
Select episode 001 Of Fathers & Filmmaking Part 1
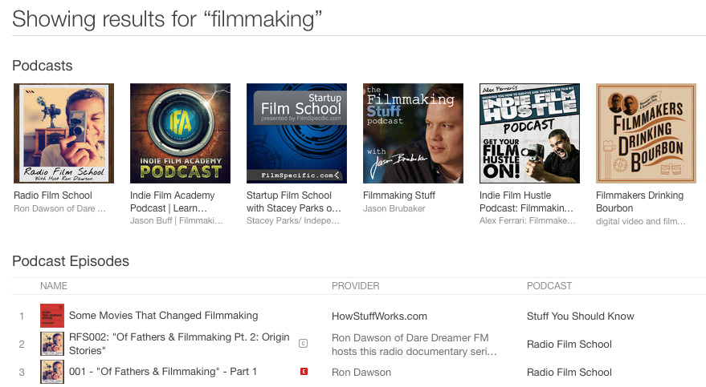[163, 372]
